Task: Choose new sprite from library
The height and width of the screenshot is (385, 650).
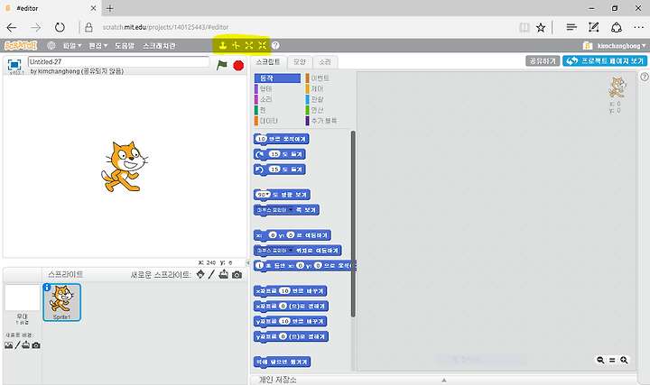Action: [200, 274]
